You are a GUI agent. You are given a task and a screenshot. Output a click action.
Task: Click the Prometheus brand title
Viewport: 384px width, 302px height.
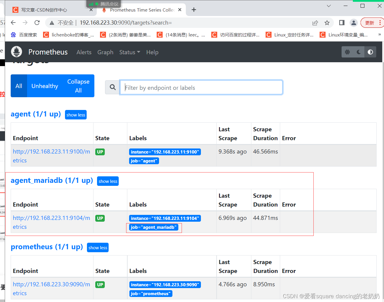pos(48,52)
